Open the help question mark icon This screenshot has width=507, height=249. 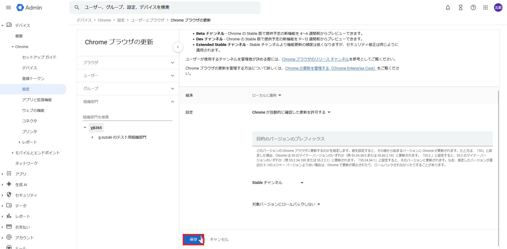coord(473,8)
